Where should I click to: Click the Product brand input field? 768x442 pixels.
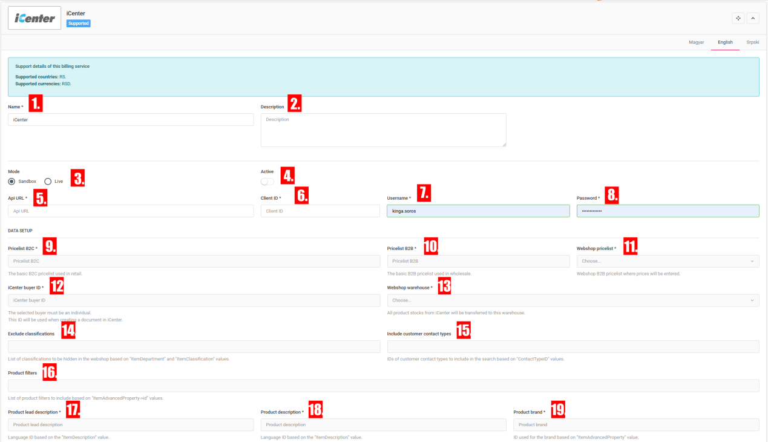point(636,424)
